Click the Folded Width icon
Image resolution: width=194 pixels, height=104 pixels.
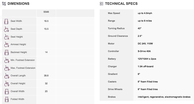point(7,99)
